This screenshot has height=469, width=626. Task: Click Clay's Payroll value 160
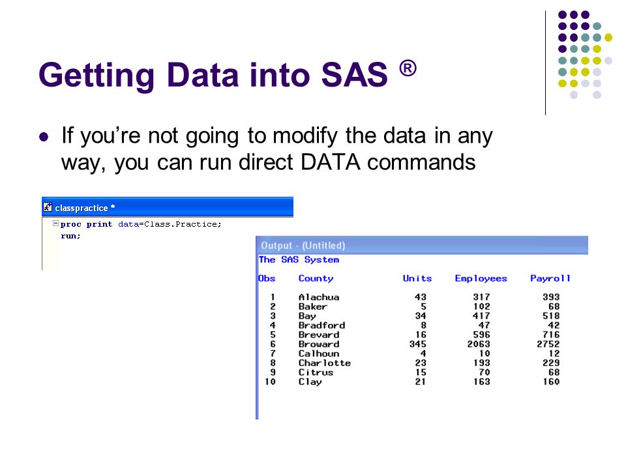(551, 382)
